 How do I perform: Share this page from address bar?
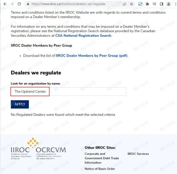click(x=124, y=4)
